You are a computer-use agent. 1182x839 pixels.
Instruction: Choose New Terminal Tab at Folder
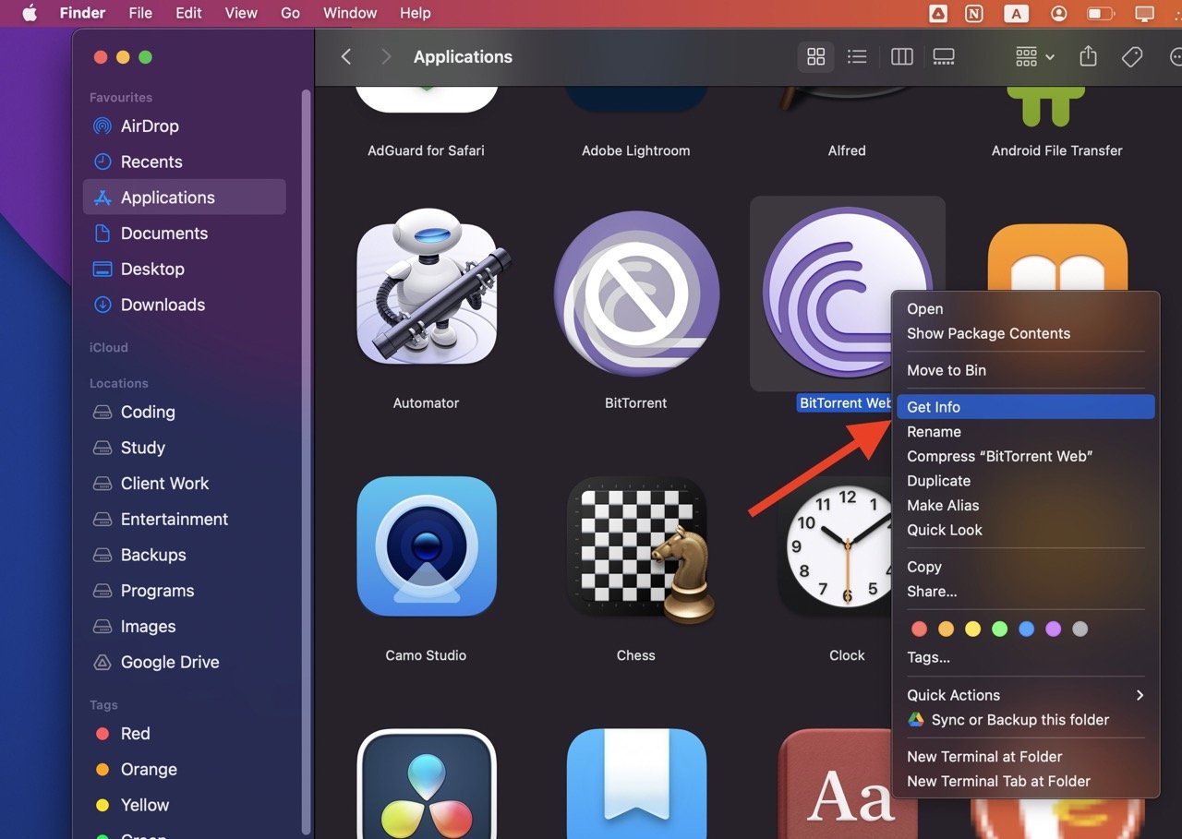click(1025, 781)
